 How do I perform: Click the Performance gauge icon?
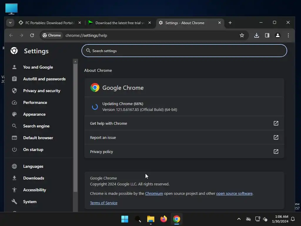point(14,102)
